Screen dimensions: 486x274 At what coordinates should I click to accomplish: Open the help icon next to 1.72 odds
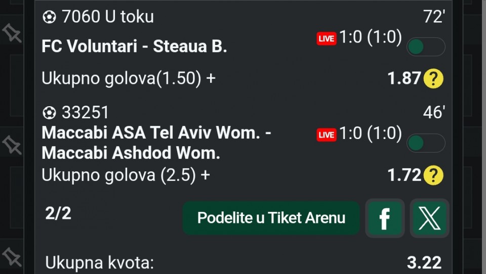point(433,175)
